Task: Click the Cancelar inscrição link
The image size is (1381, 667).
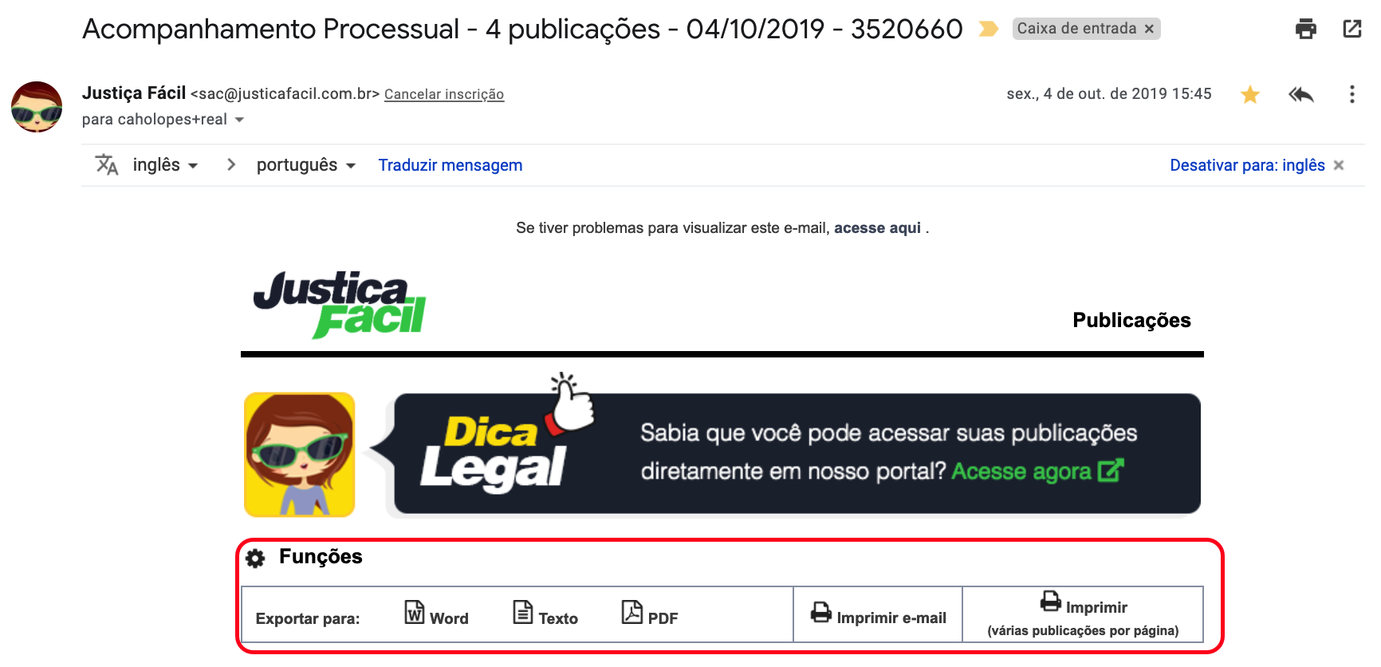Action: point(444,94)
